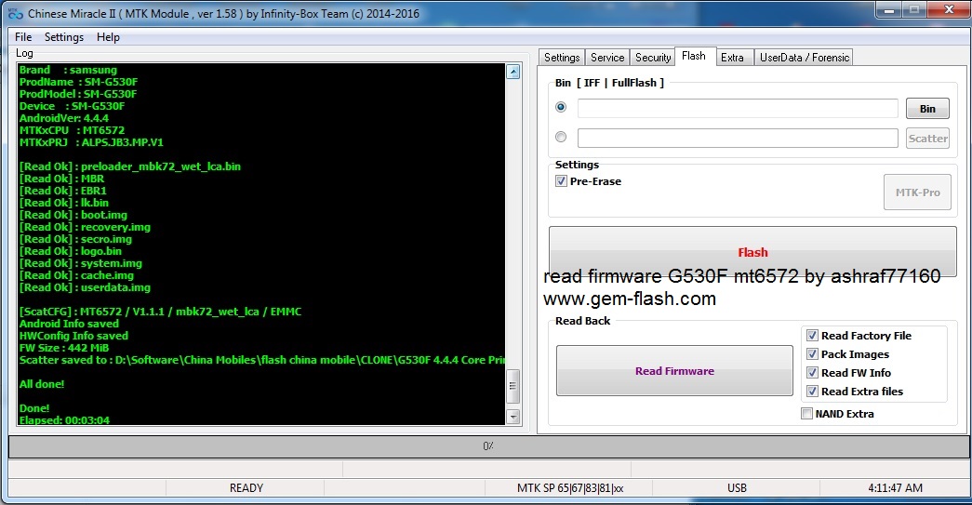This screenshot has height=505, width=972.
Task: Toggle Read Extra files checkbox
Action: click(812, 392)
